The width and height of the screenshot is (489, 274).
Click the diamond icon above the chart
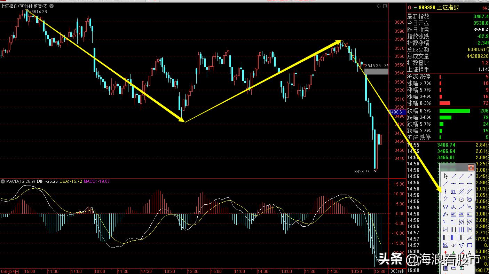[379, 6]
